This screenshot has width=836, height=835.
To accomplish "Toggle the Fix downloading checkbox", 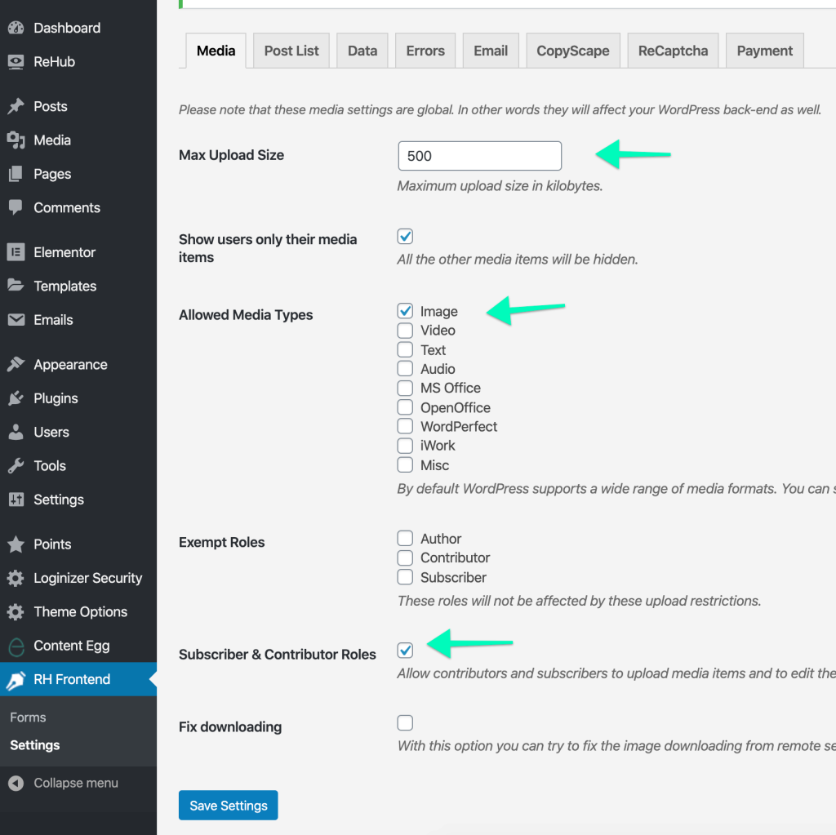I will pos(405,723).
